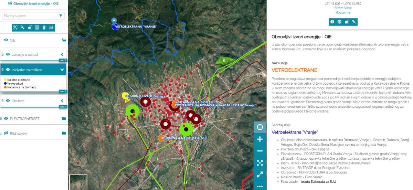Open the attribute table icon
This screenshot has height=190, width=413.
37,28
